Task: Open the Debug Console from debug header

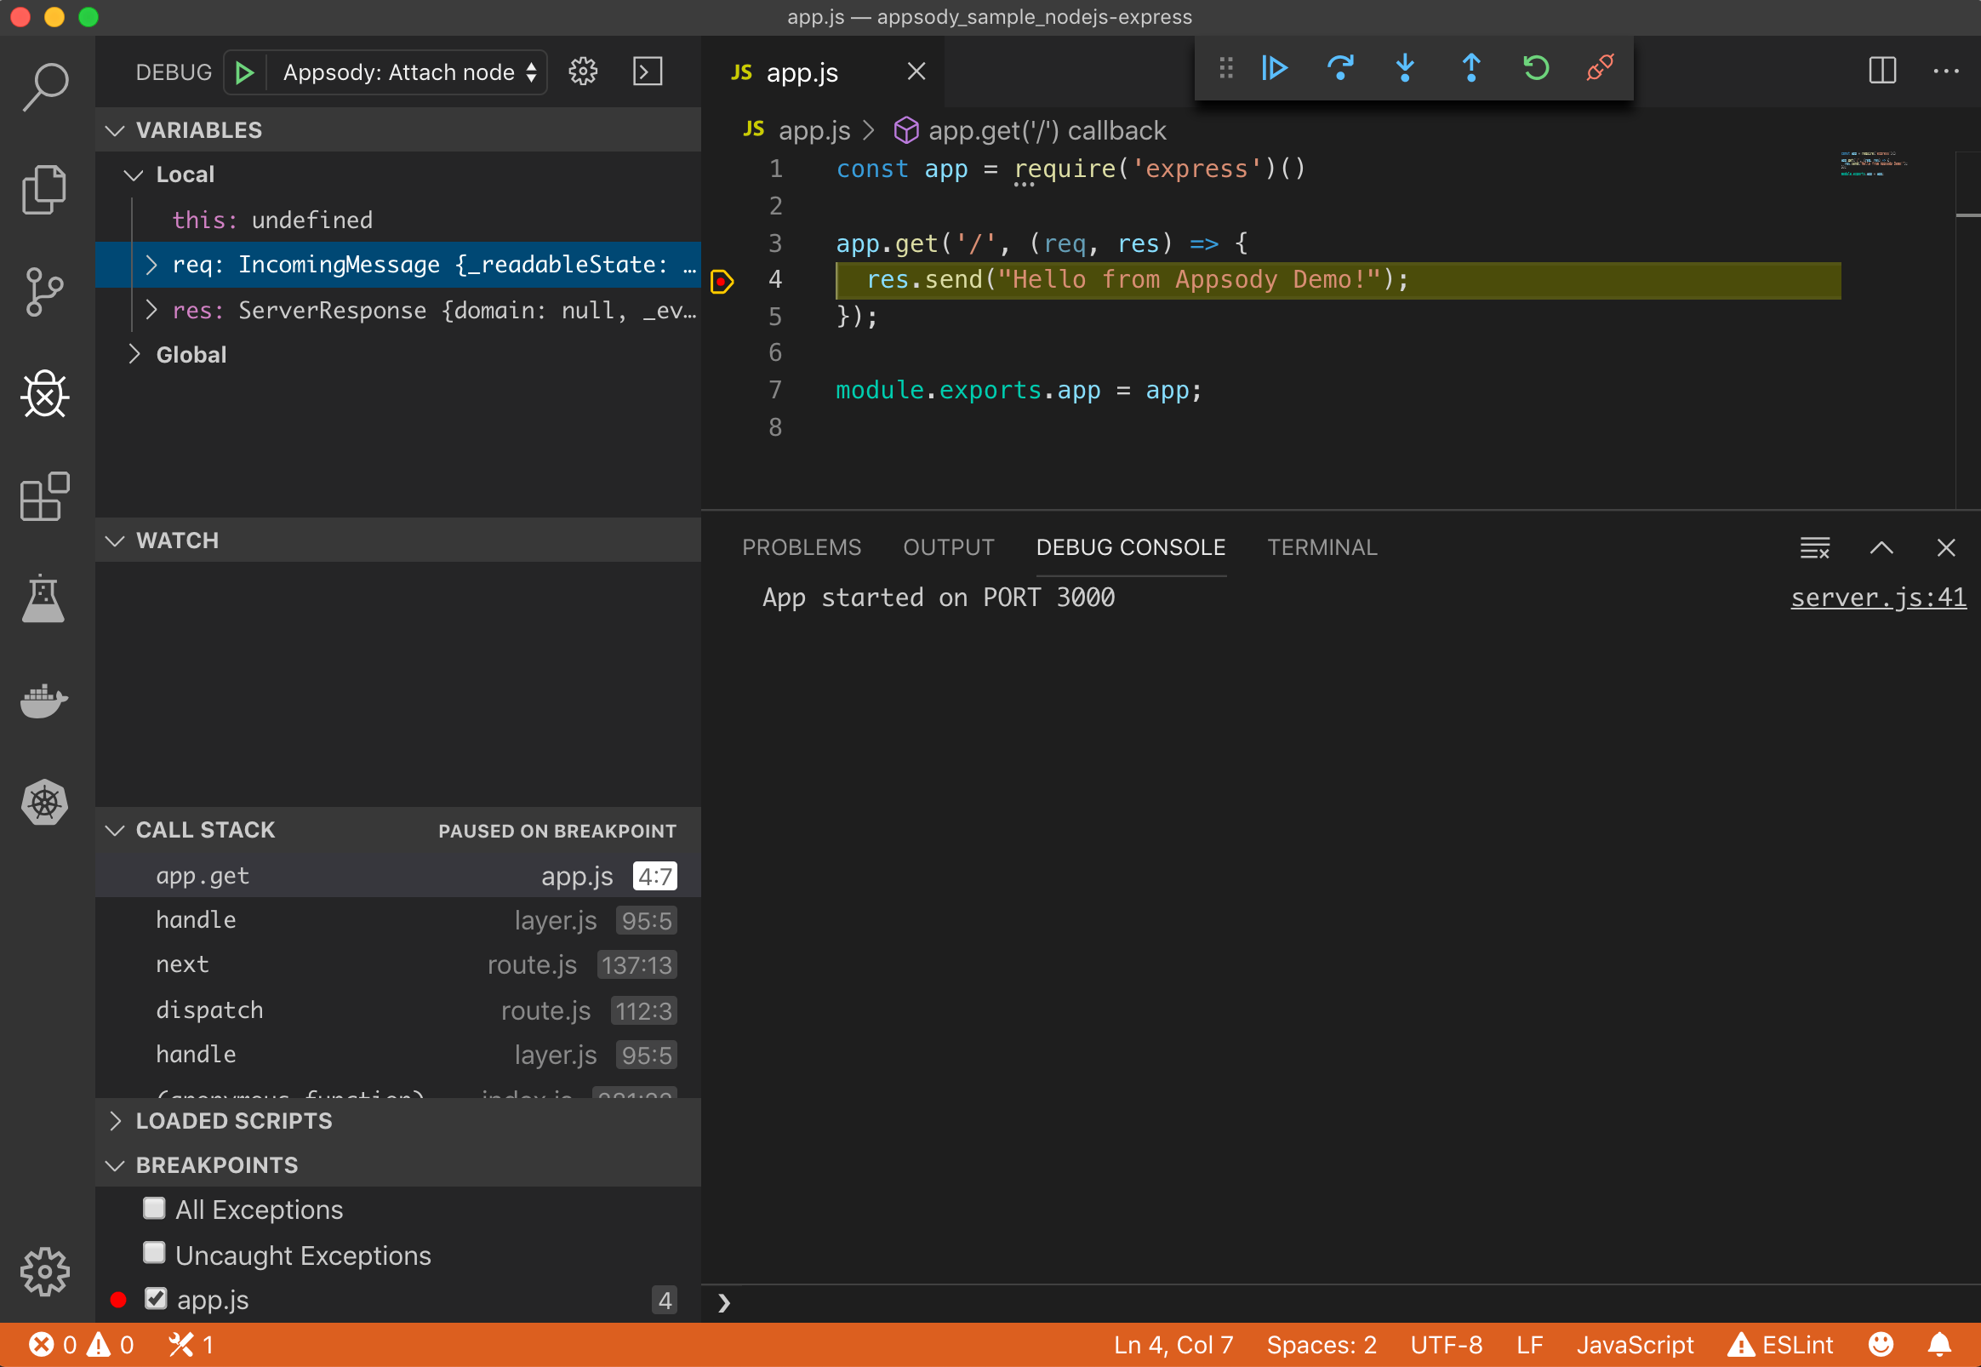Action: coord(648,72)
